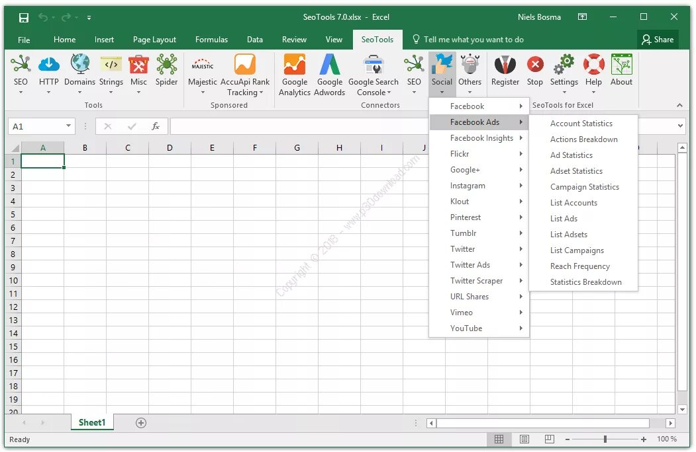Open SeoTools Settings gears

(564, 73)
